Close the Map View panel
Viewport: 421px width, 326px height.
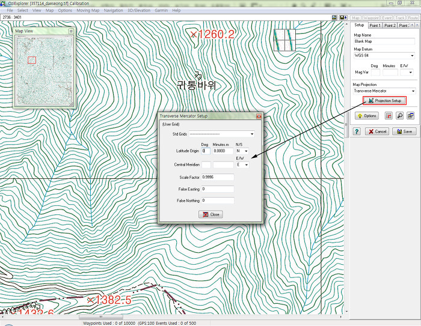(x=71, y=31)
